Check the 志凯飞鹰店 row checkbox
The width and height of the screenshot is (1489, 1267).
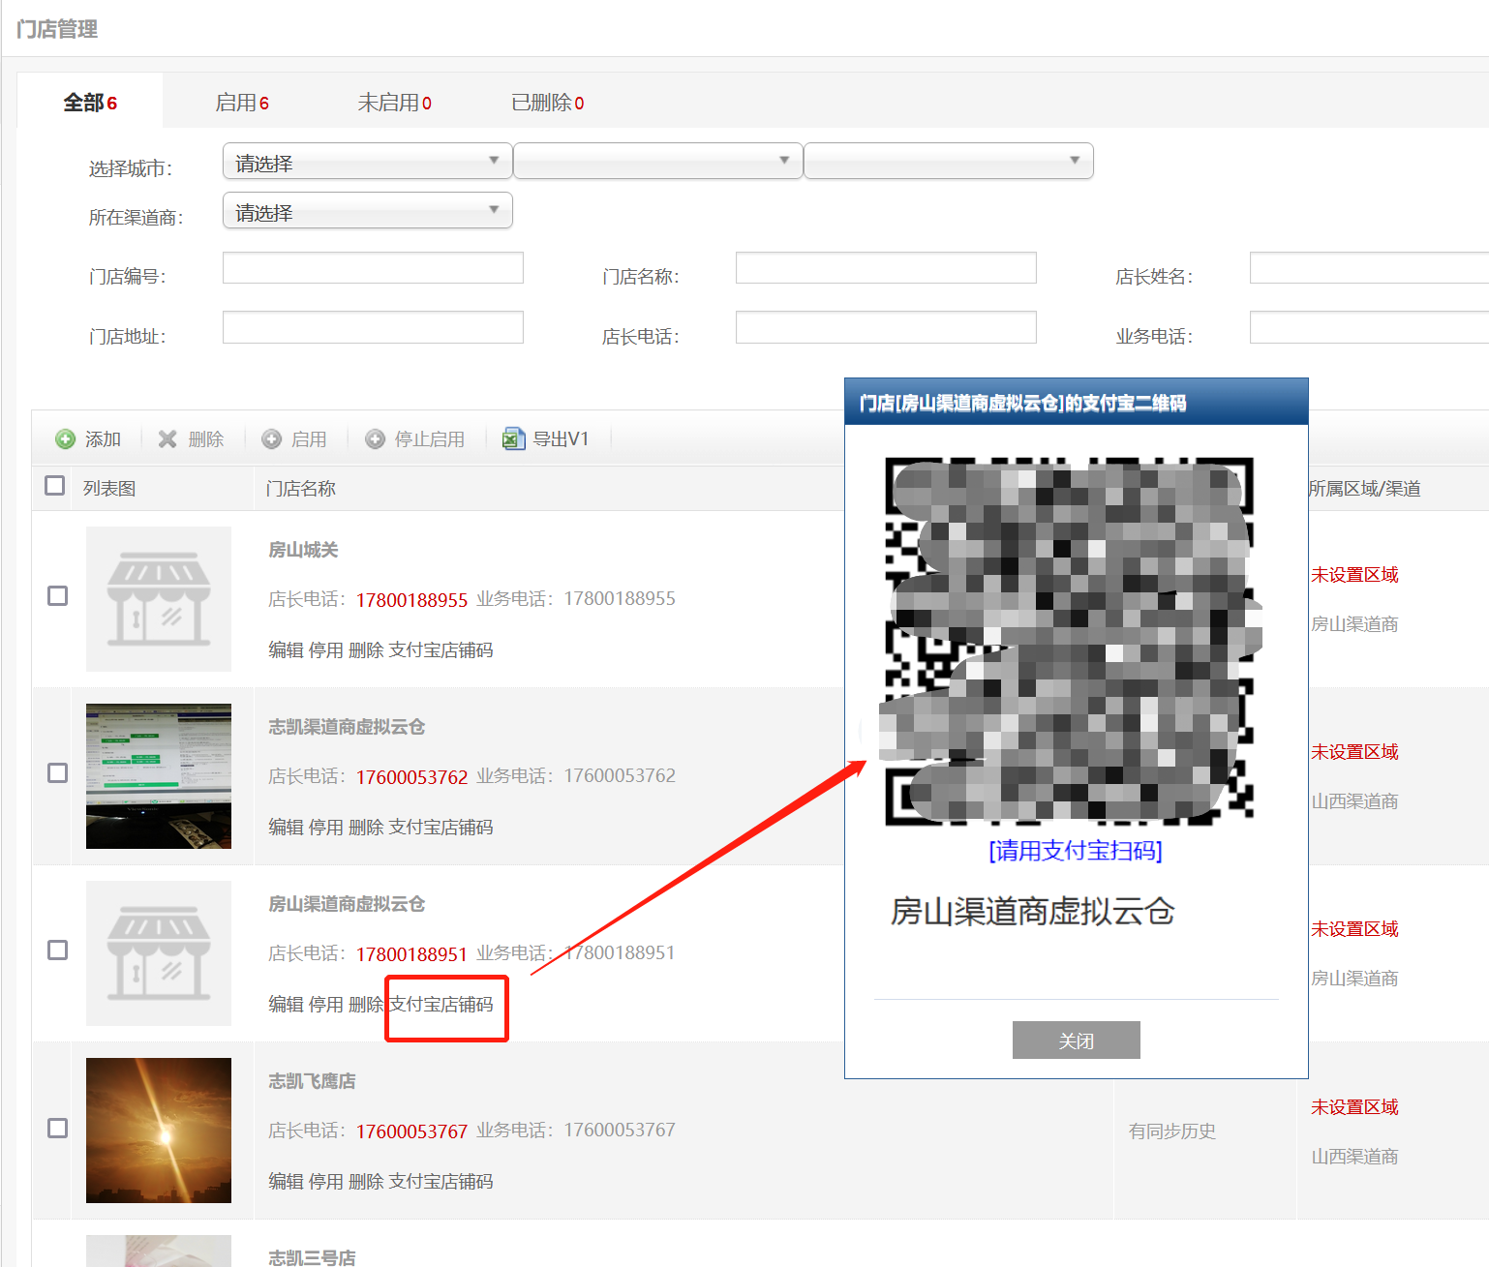pyautogui.click(x=58, y=1129)
